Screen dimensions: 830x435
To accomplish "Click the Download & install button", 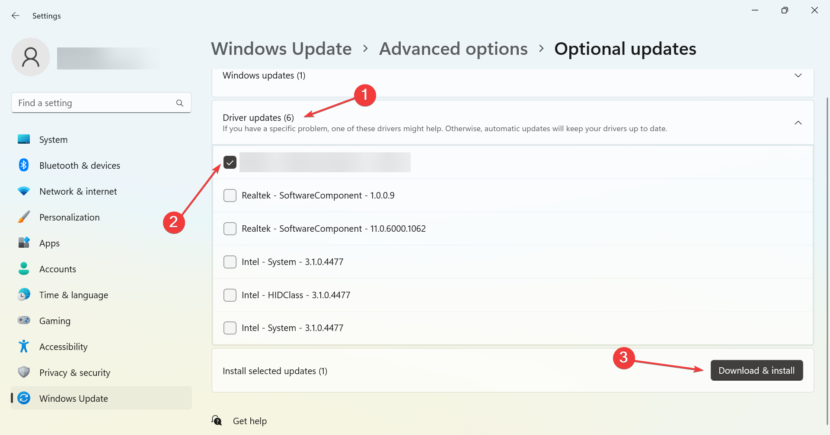I will click(756, 370).
